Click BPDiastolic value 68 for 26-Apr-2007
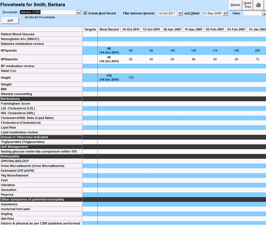Viewport: 266px width, 225px height. point(172,59)
